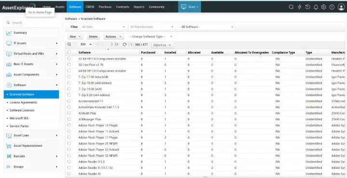Sort by the Software column header
347x178 pixels.
pos(84,52)
